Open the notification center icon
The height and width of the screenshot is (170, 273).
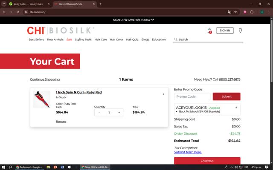click(267, 167)
